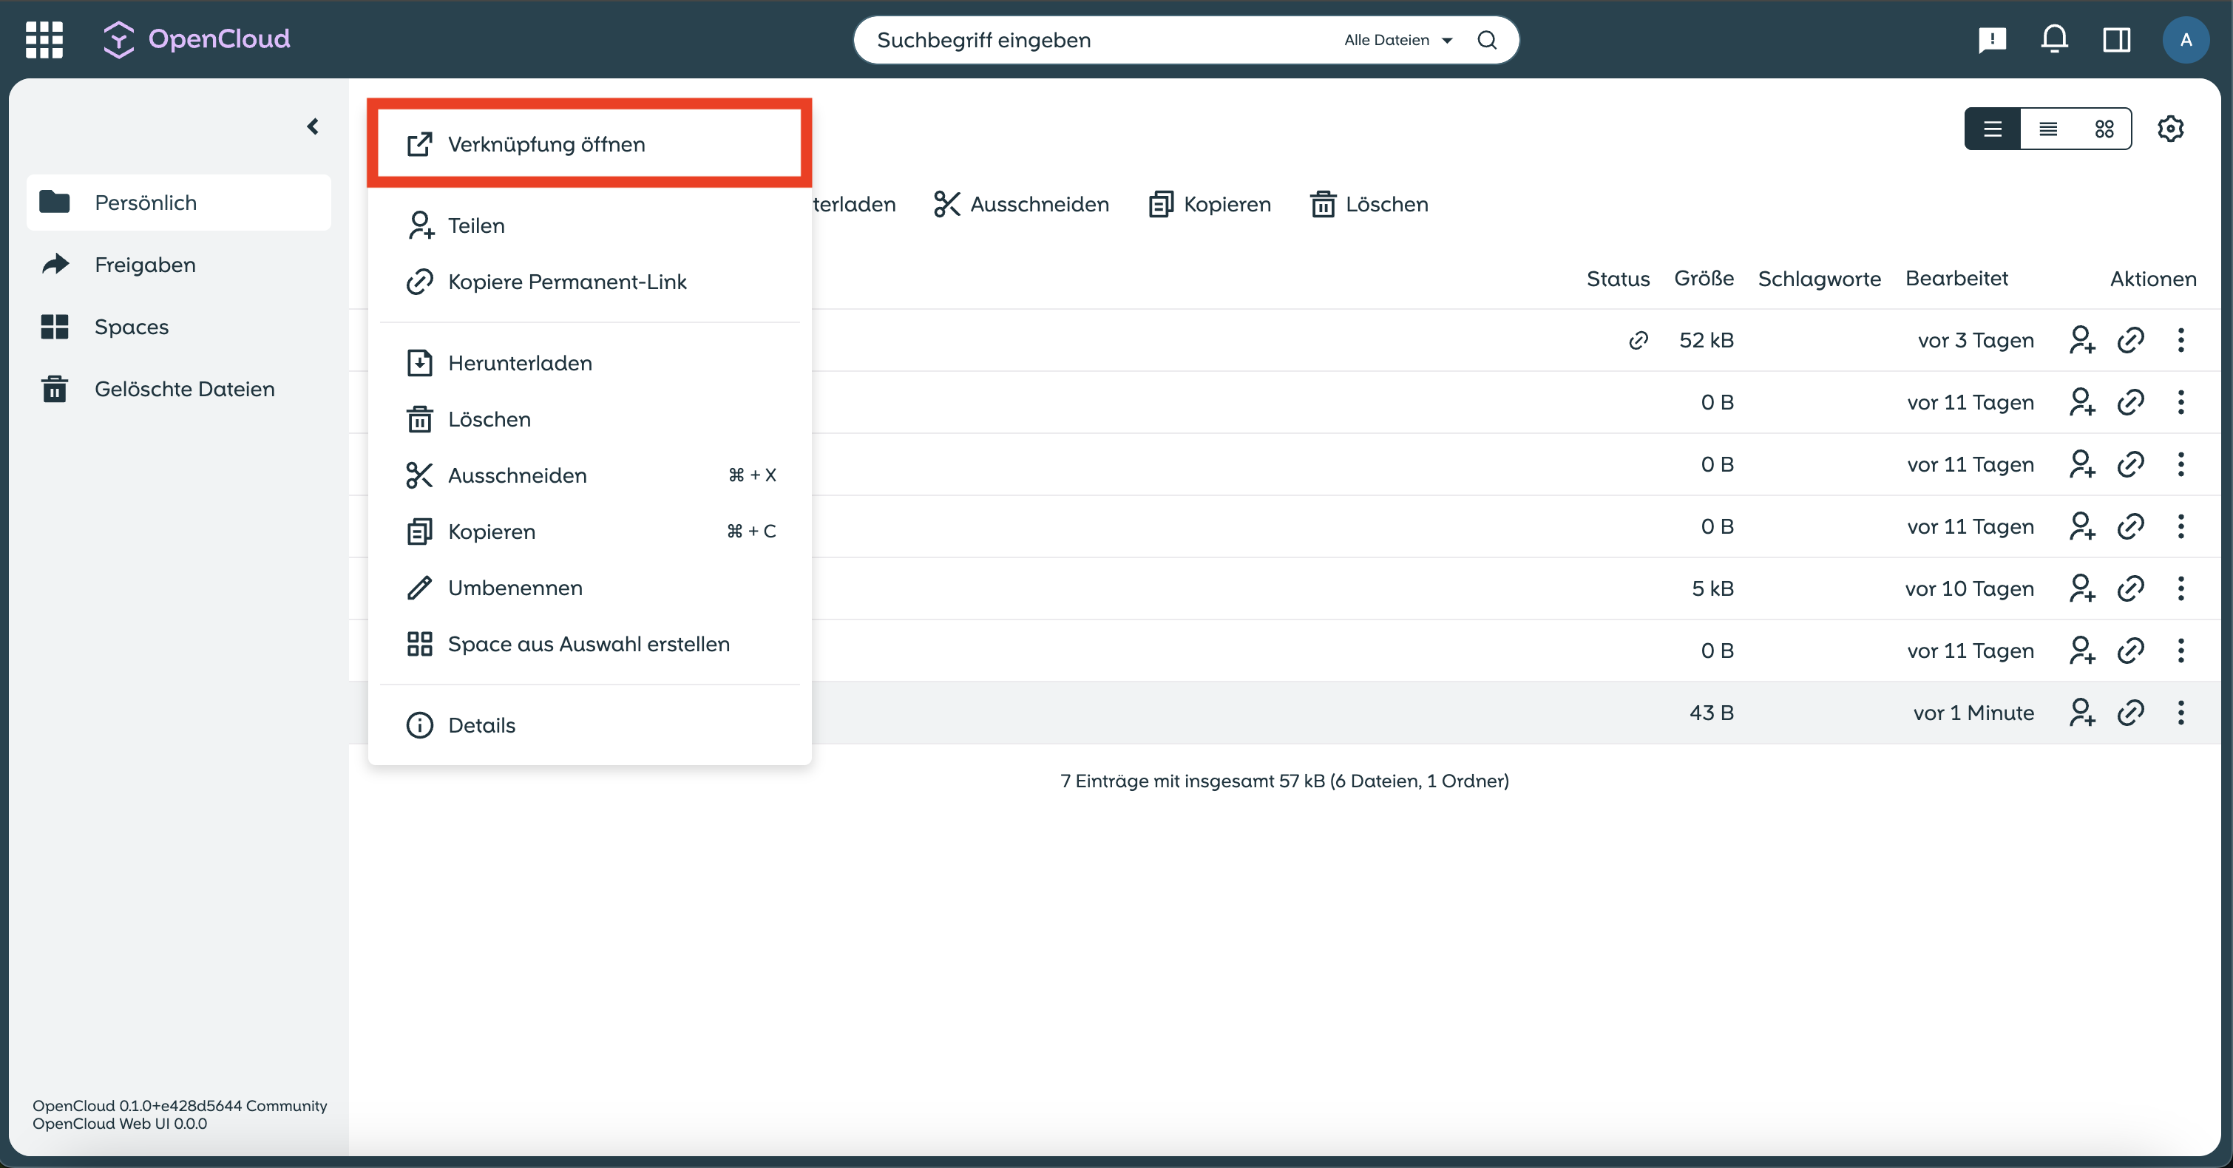Image resolution: width=2233 pixels, height=1168 pixels.
Task: Go to Spaces in sidebar
Action: pos(179,327)
